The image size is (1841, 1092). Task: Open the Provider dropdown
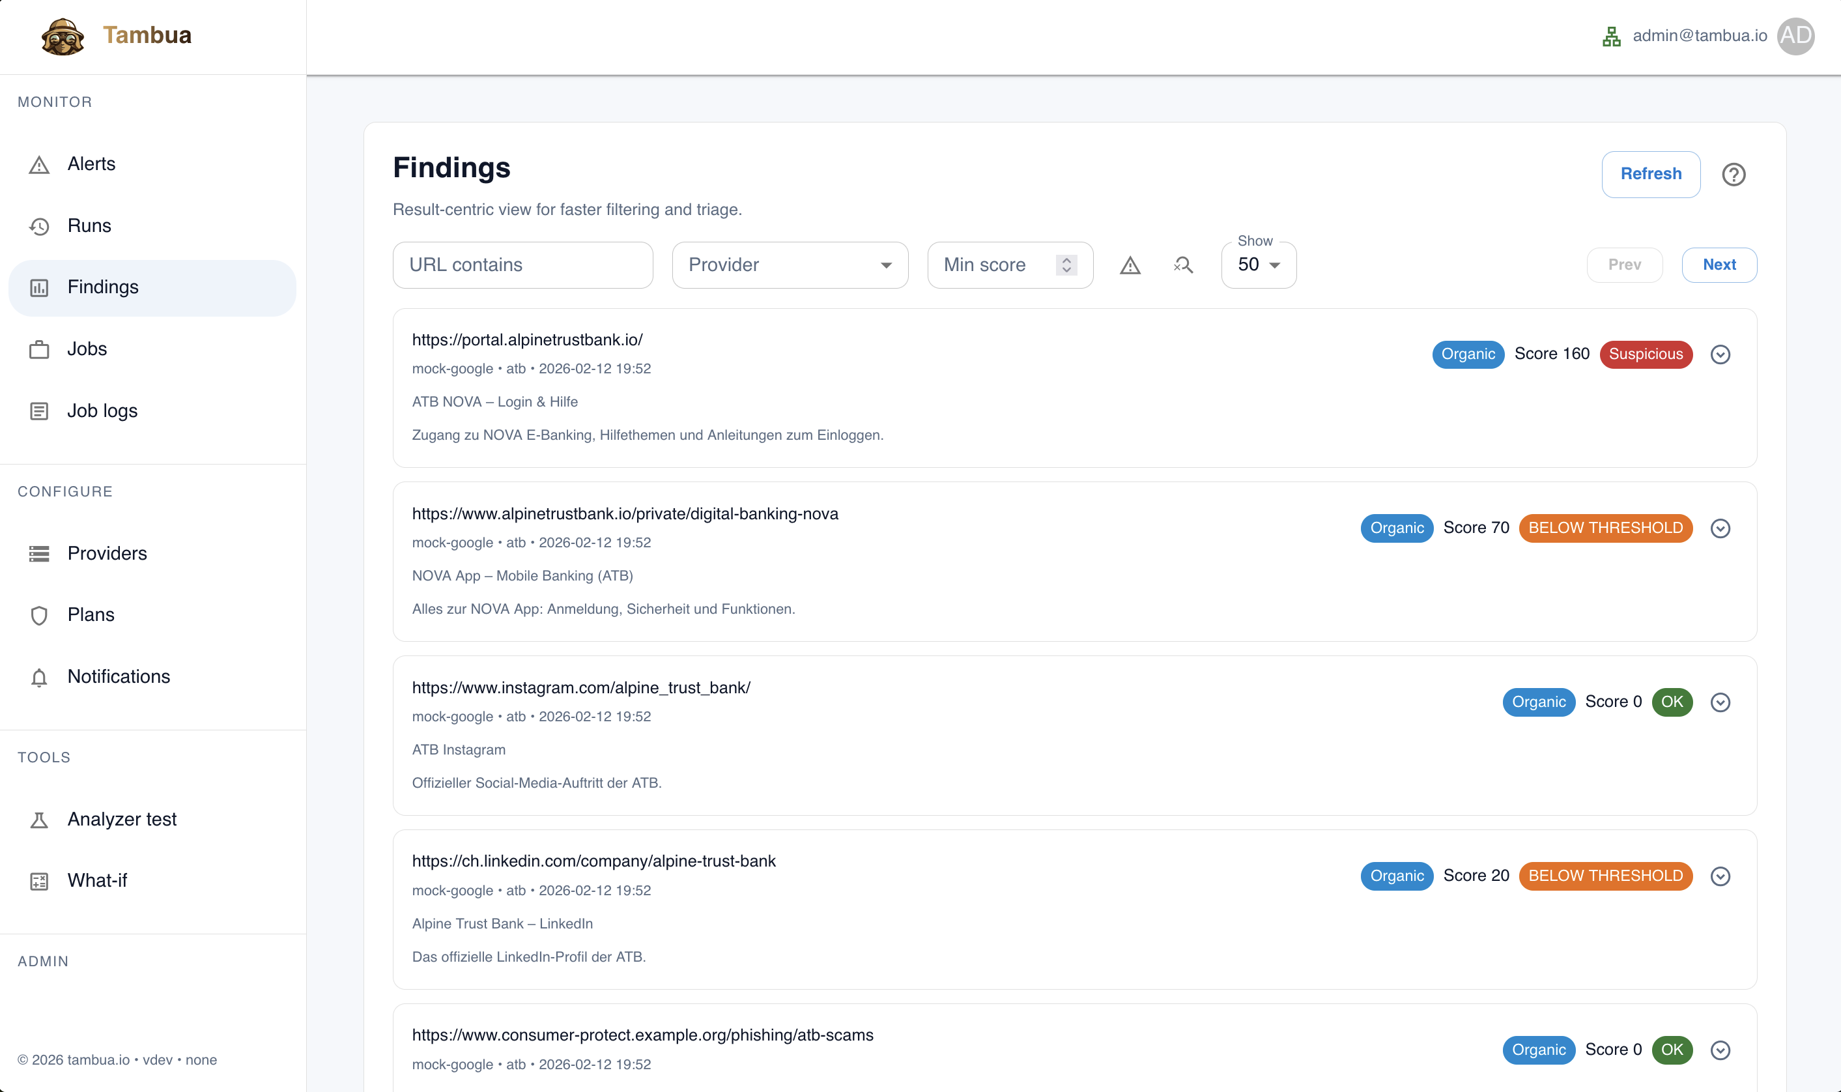point(790,265)
